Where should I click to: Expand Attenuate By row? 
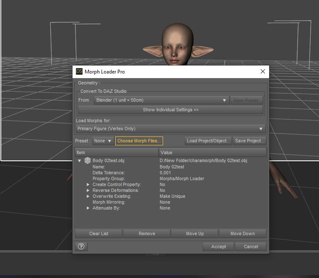(x=88, y=208)
